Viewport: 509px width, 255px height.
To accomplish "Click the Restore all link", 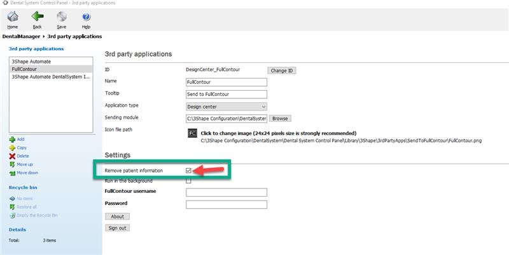I will [x=27, y=207].
